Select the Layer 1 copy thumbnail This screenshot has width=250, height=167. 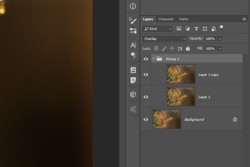click(x=181, y=74)
